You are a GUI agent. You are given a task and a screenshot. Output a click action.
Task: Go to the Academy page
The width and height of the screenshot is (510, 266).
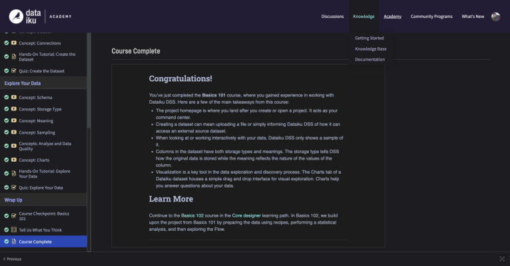click(x=393, y=17)
